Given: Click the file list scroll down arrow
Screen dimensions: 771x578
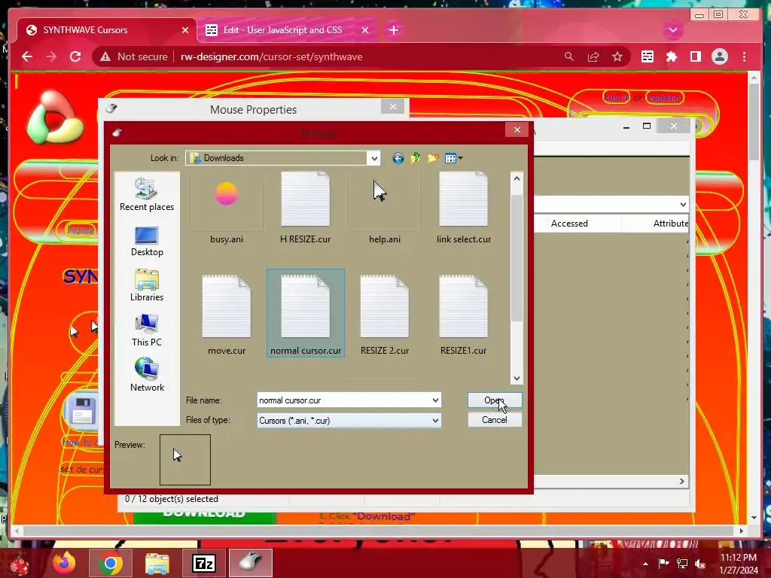Looking at the screenshot, I should tap(517, 378).
